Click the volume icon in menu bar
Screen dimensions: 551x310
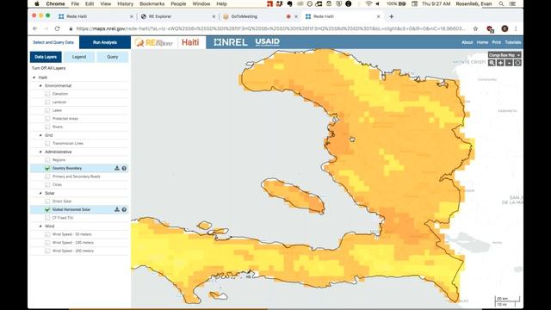click(x=378, y=3)
